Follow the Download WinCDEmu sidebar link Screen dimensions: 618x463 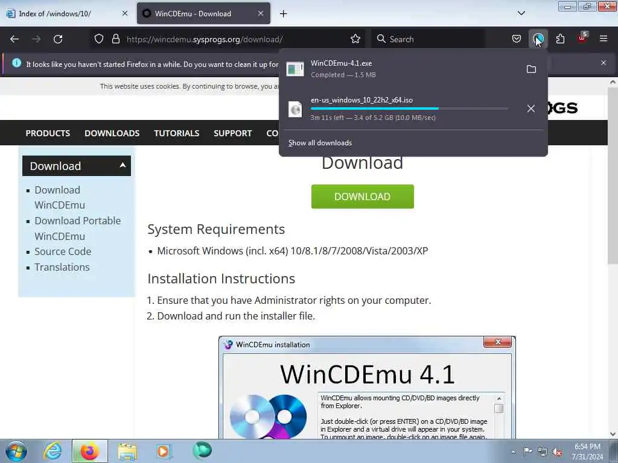[60, 197]
